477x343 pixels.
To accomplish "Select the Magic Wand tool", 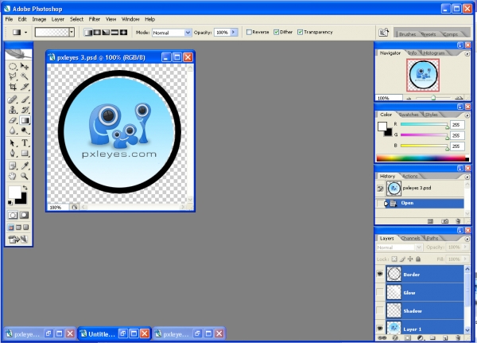I will click(x=25, y=76).
